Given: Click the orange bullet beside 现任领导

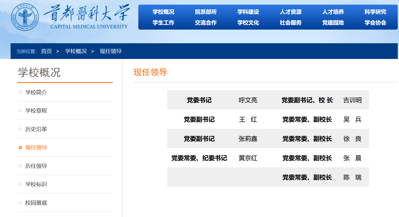Looking at the screenshot, I should pyautogui.click(x=20, y=147).
